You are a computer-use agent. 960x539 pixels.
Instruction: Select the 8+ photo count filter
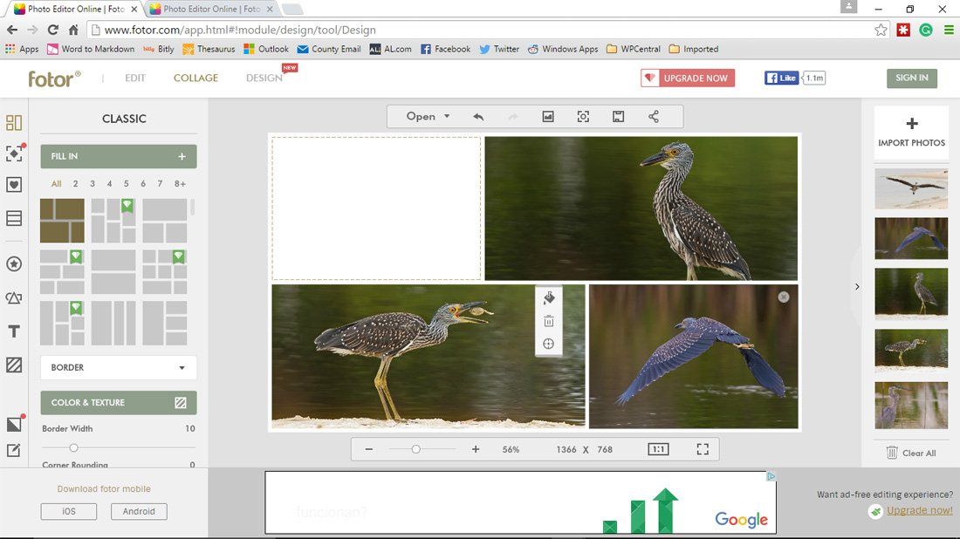point(179,184)
